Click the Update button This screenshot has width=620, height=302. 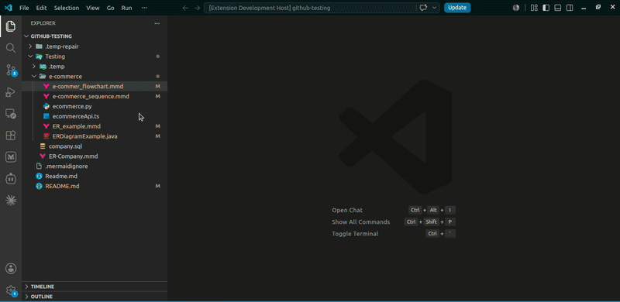(x=457, y=8)
